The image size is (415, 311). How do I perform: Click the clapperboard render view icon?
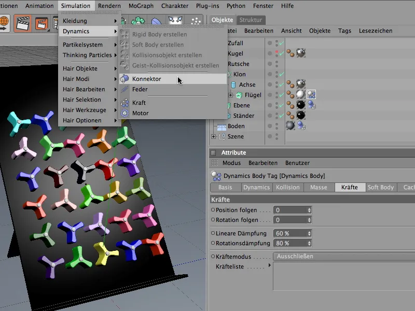[x=22, y=23]
